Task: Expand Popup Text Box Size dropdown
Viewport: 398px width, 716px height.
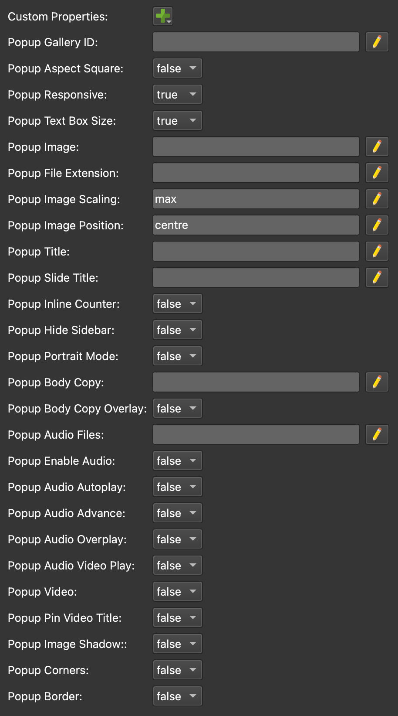Action: (178, 121)
